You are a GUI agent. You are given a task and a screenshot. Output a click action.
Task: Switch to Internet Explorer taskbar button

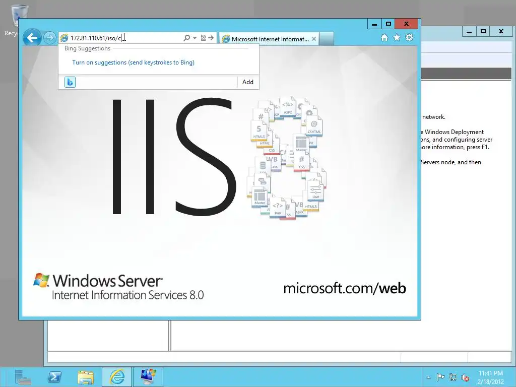[117, 377]
